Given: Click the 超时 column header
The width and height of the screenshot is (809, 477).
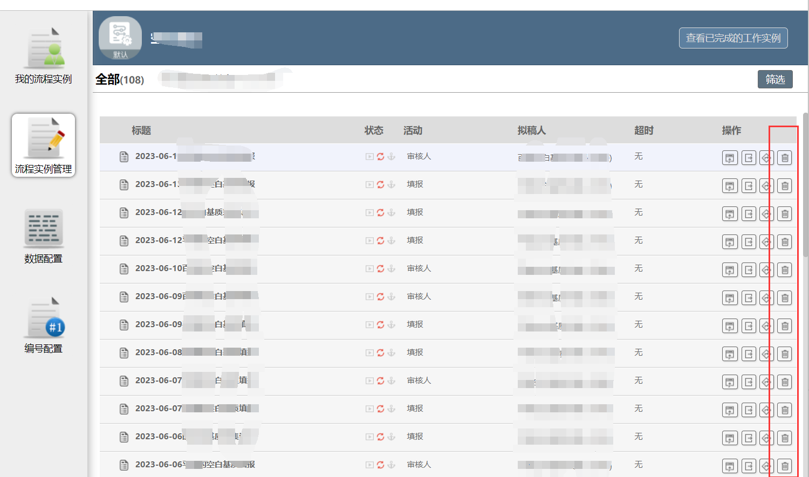Looking at the screenshot, I should click(x=644, y=130).
